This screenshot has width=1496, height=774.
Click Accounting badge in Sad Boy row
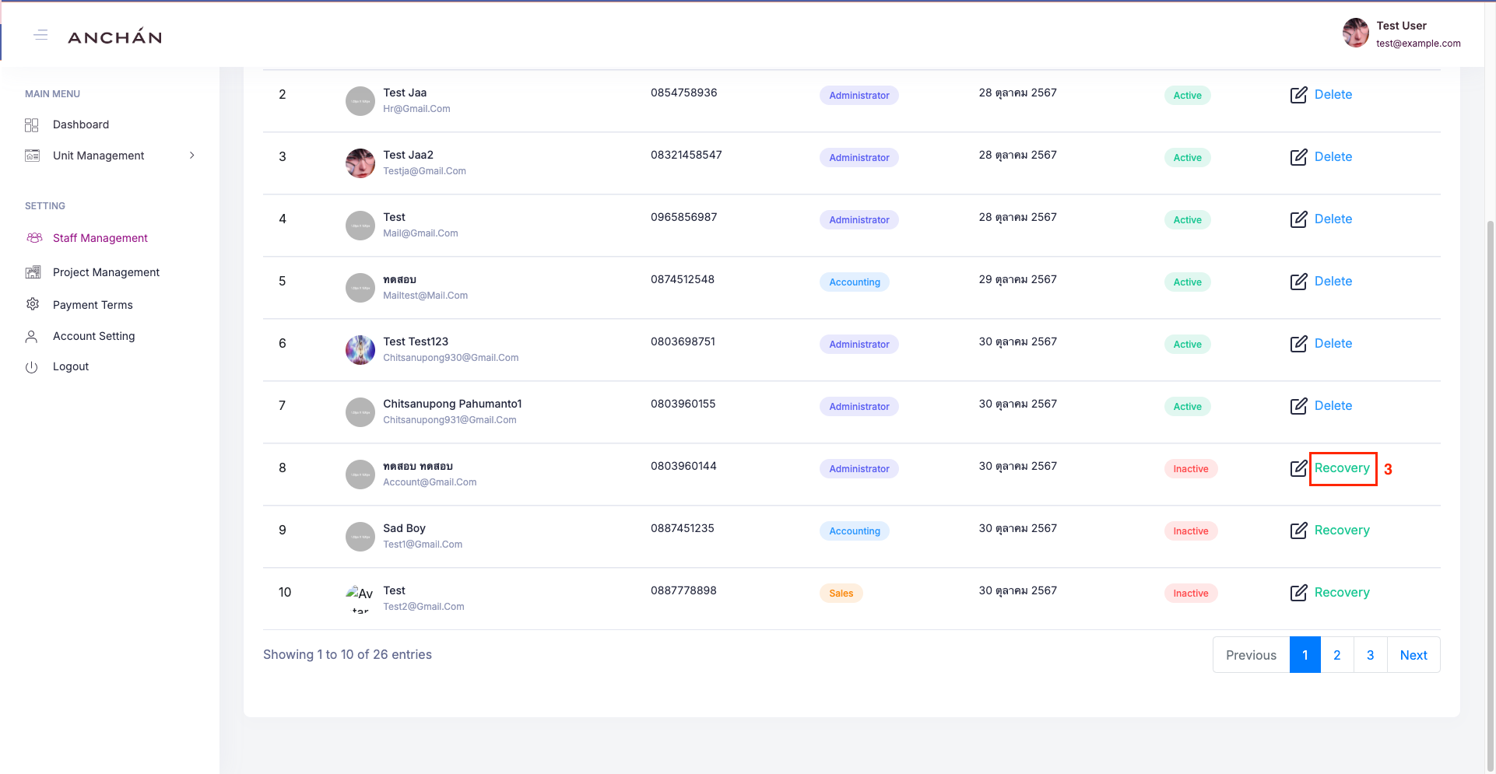coord(855,531)
